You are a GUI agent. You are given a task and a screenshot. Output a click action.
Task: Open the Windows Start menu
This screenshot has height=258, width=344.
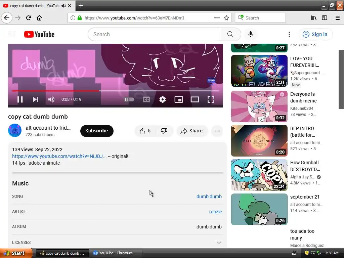pyautogui.click(x=16, y=253)
